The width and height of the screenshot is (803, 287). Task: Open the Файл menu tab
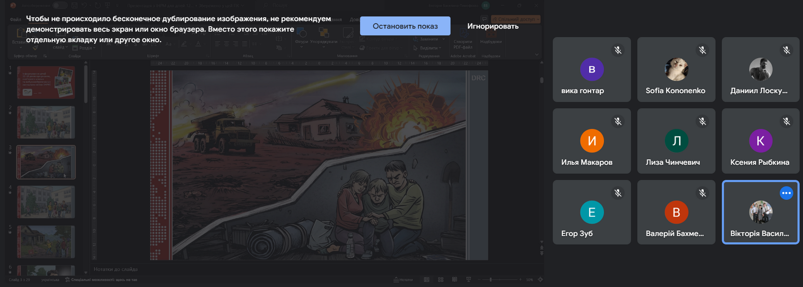15,19
